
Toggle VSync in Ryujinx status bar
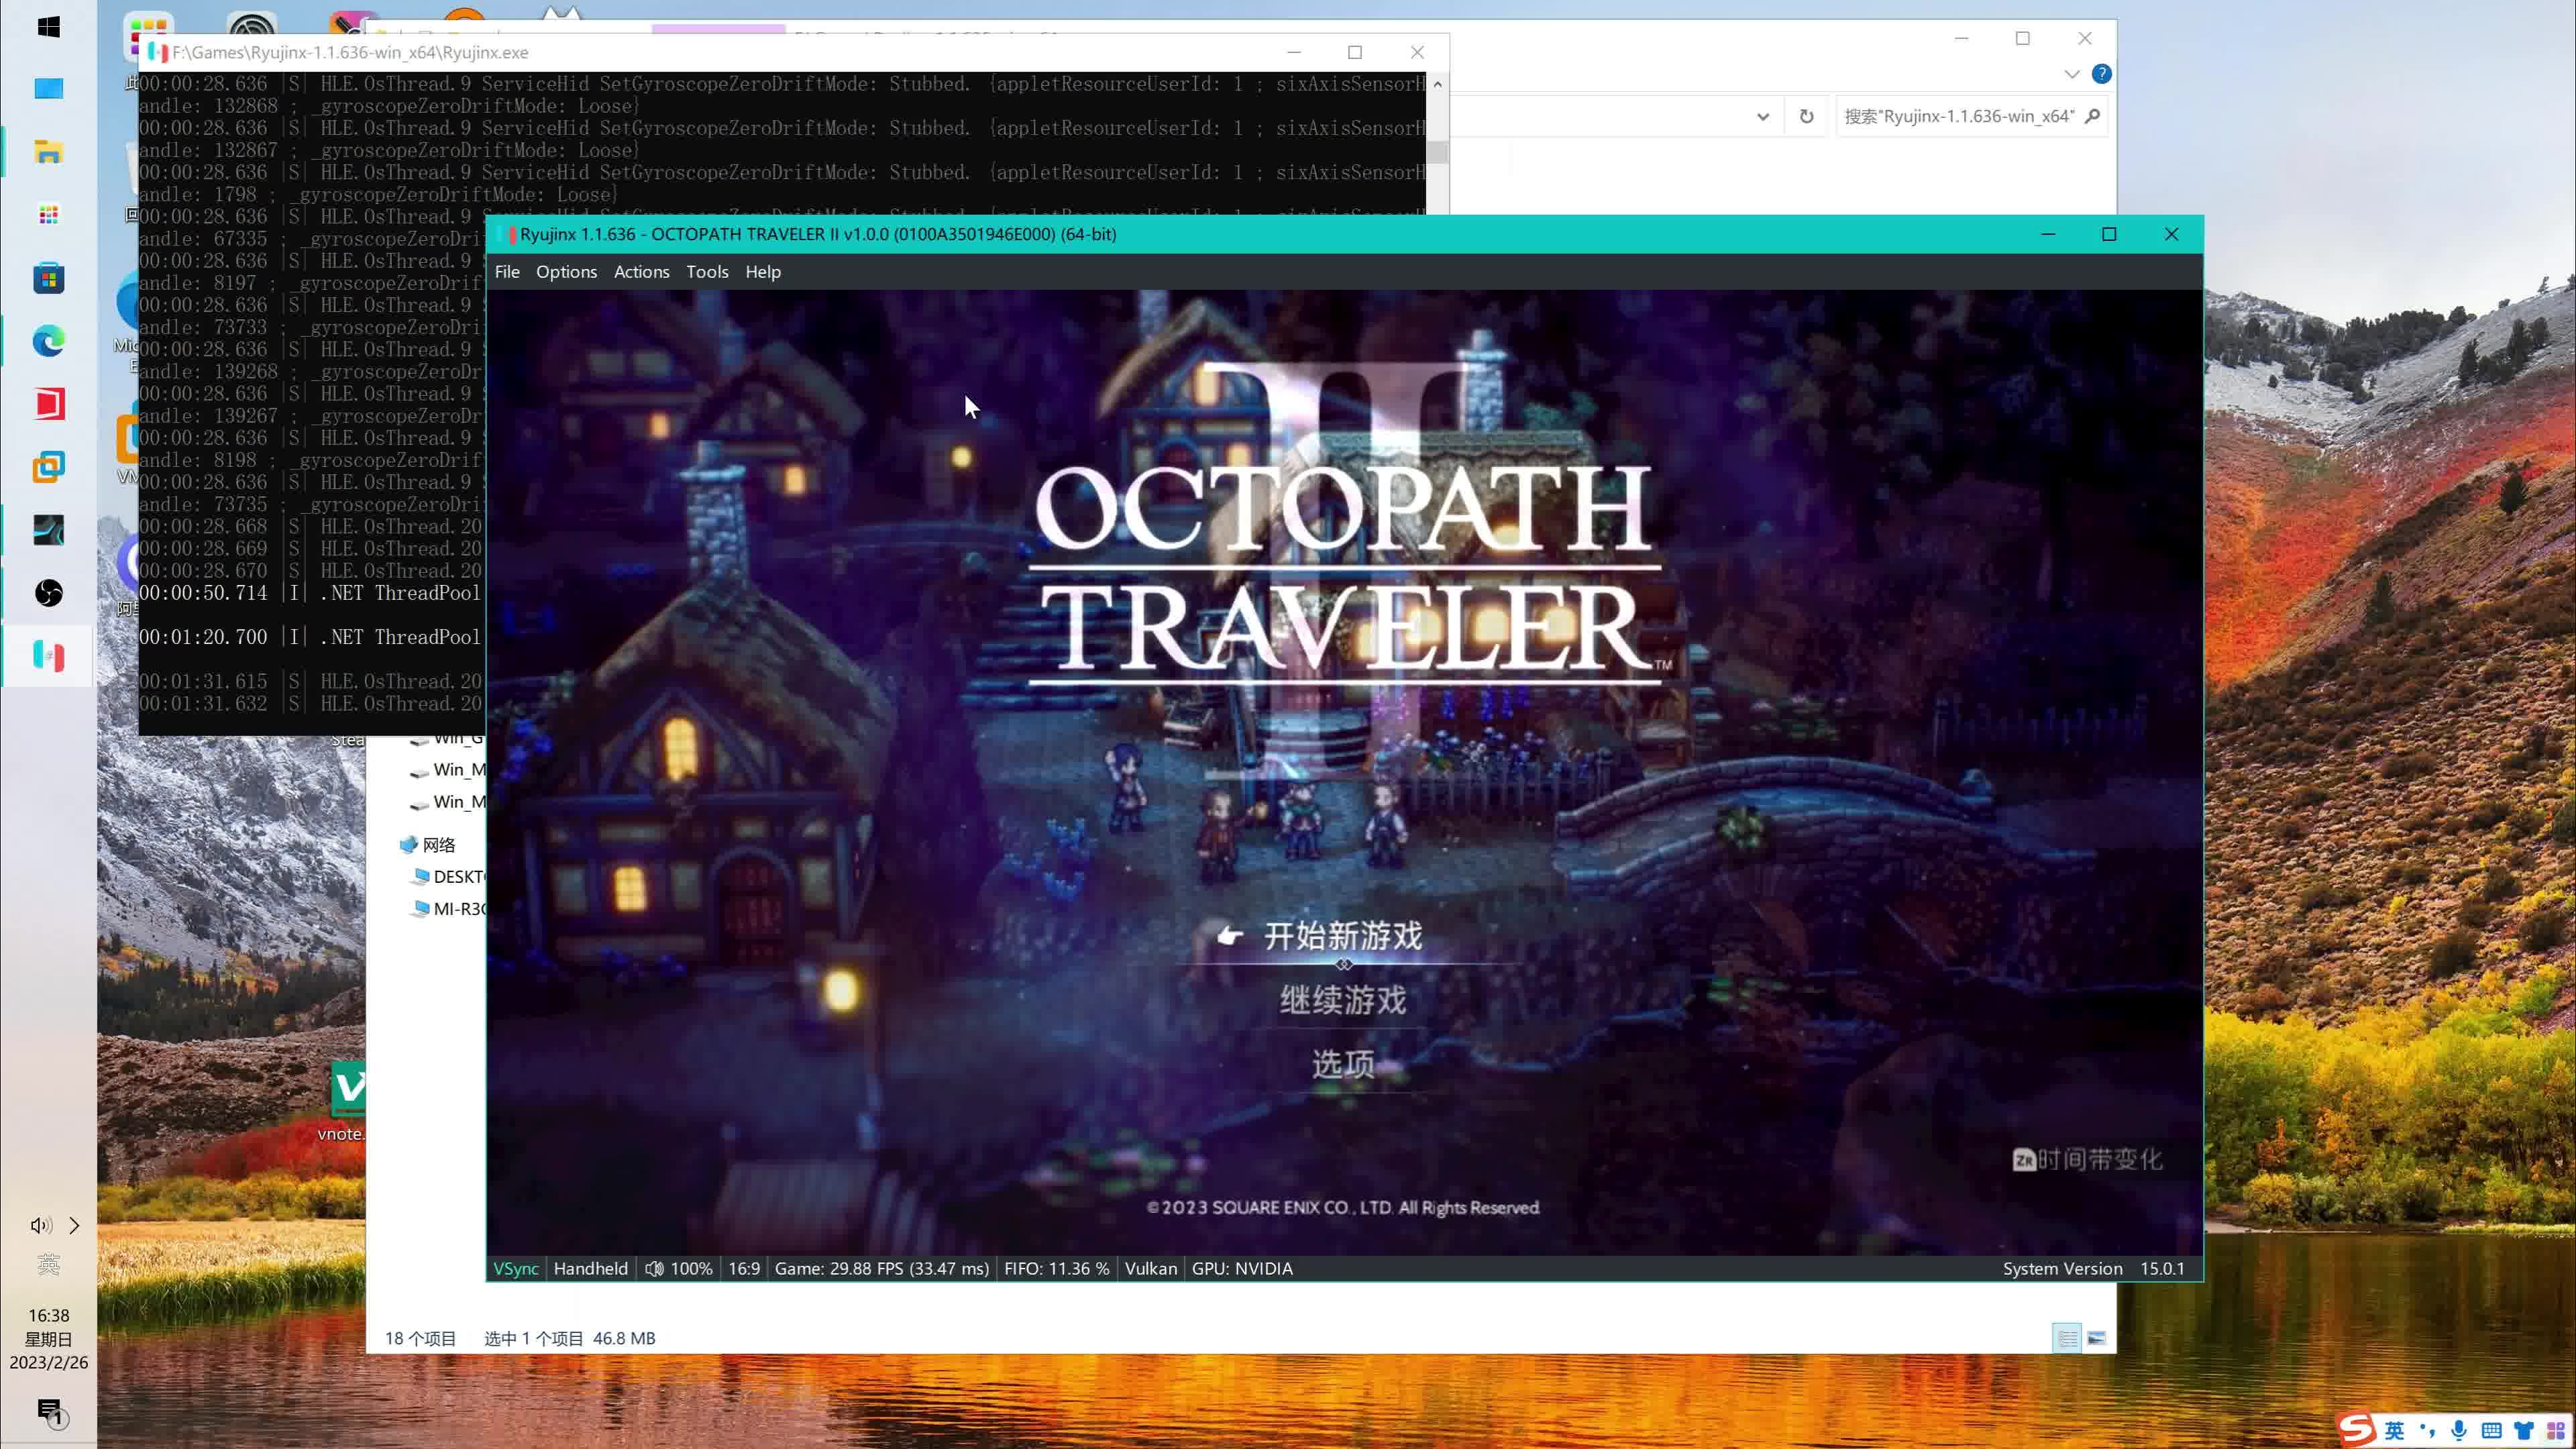click(x=516, y=1268)
